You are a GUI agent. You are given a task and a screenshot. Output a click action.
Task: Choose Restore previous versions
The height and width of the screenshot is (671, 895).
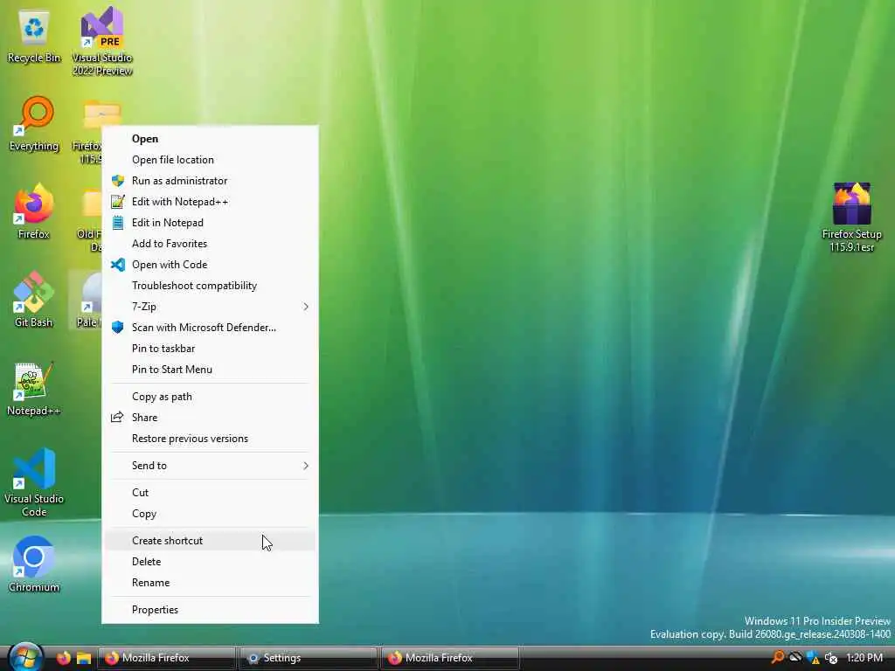coord(210,439)
